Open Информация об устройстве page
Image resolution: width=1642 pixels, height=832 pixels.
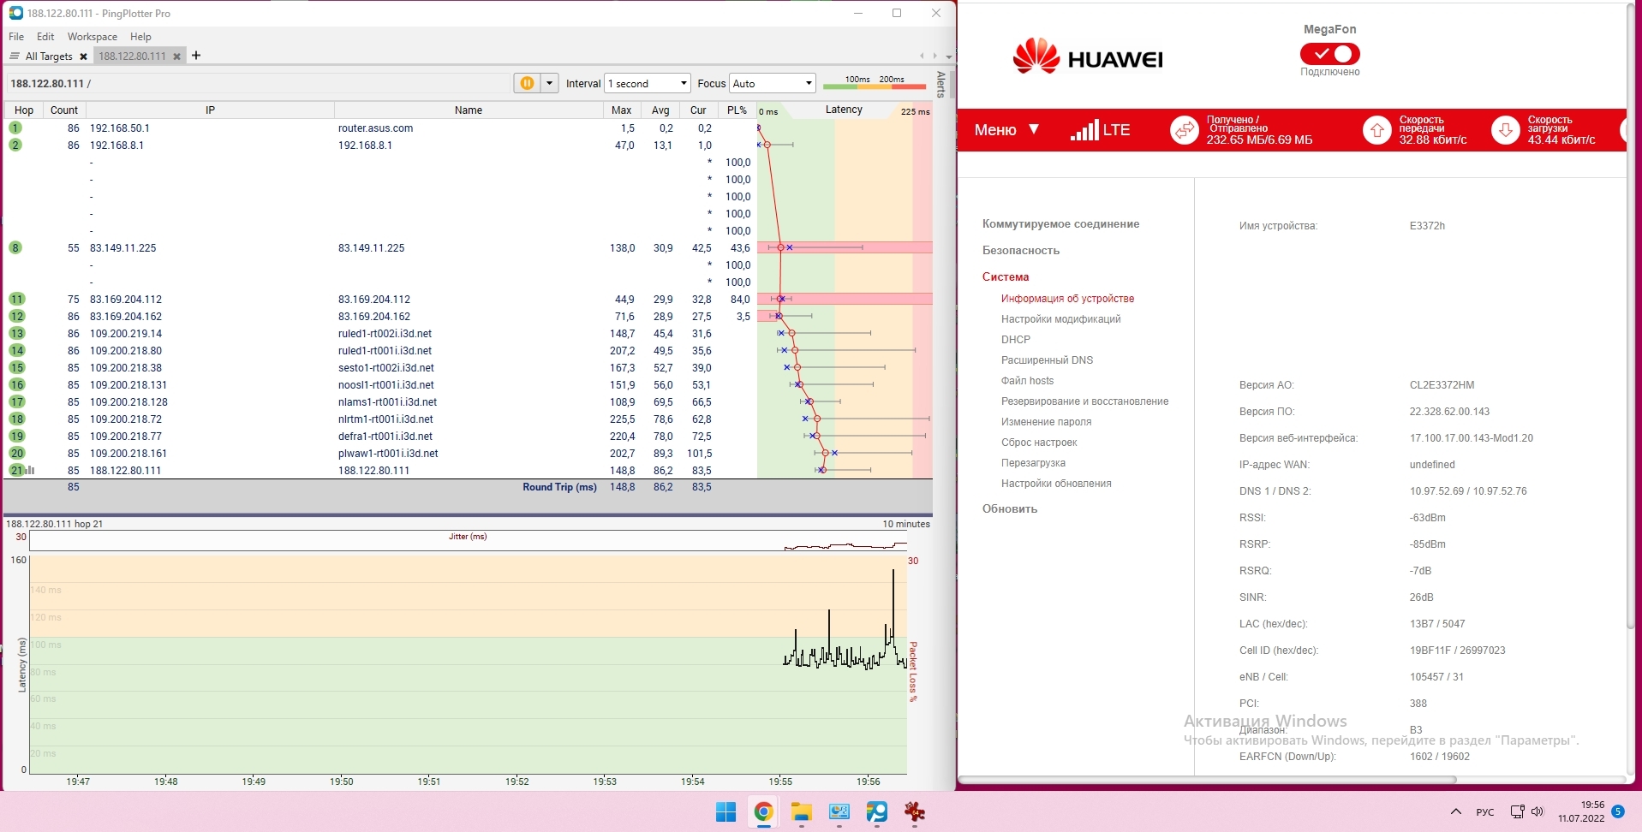tap(1067, 299)
